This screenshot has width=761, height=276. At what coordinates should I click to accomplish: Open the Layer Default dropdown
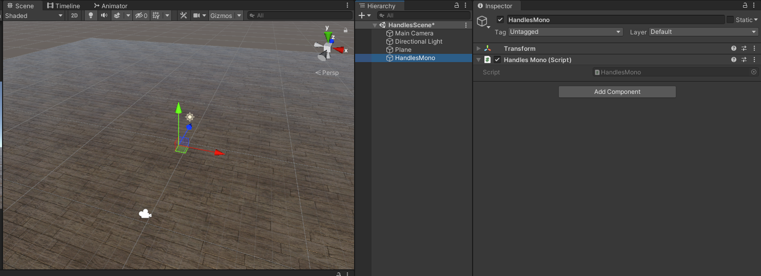coord(704,32)
